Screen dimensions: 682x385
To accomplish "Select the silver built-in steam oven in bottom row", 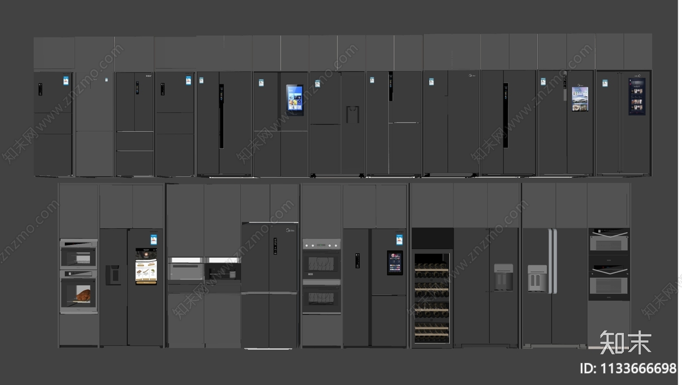I will tap(185, 270).
